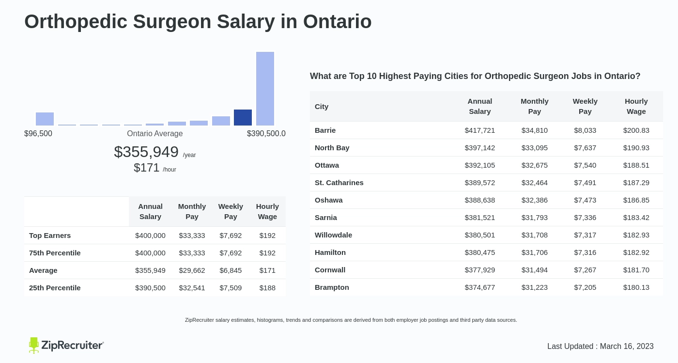This screenshot has width=678, height=363.
Task: Click Hamilton hourly wage $182.92
Action: coord(636,252)
